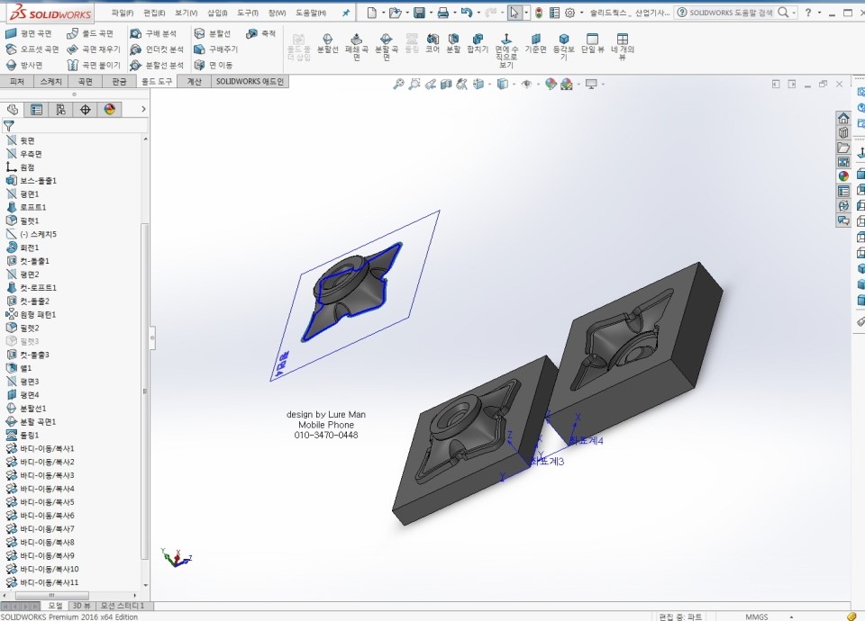This screenshot has height=621, width=865.
Task: Switch to 등각보기 isometric view
Action: (564, 47)
